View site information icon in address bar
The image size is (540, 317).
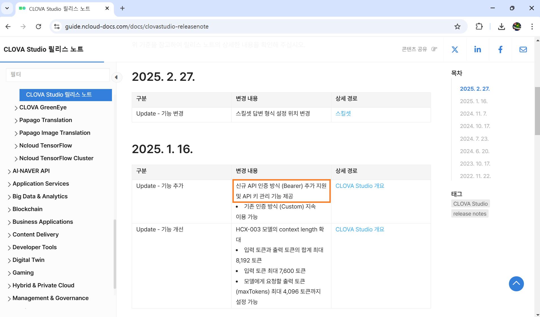57,27
